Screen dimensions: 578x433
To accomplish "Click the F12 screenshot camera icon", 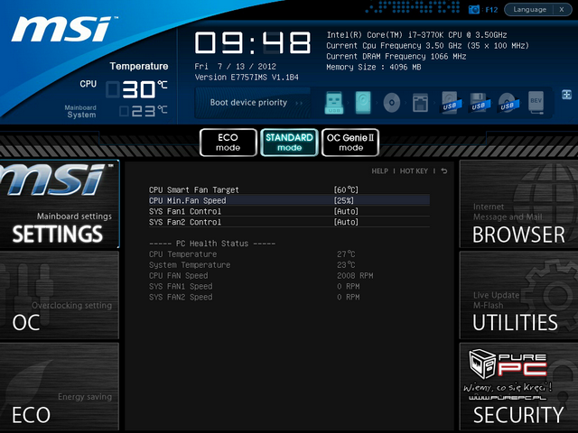I will [473, 10].
